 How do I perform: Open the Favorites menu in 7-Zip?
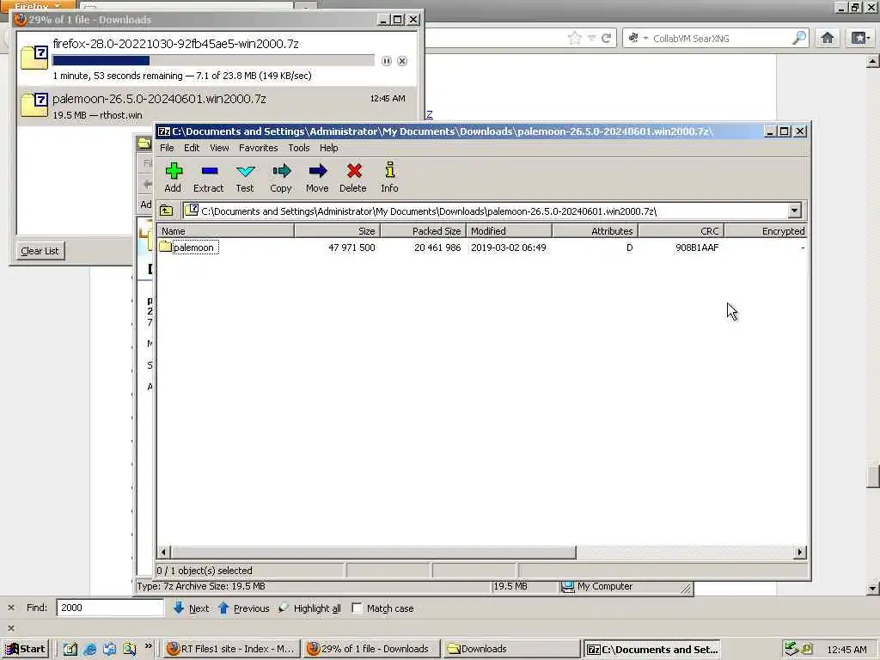258,148
